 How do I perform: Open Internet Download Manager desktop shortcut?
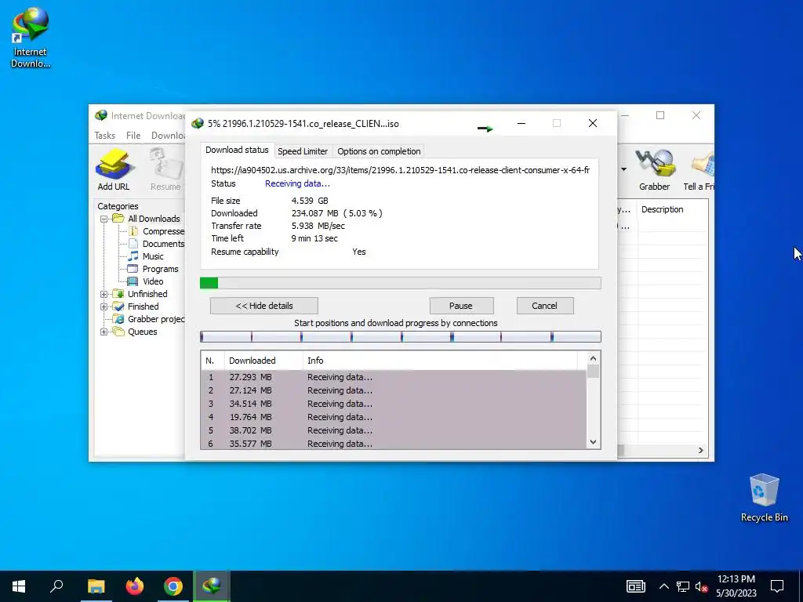click(x=31, y=38)
